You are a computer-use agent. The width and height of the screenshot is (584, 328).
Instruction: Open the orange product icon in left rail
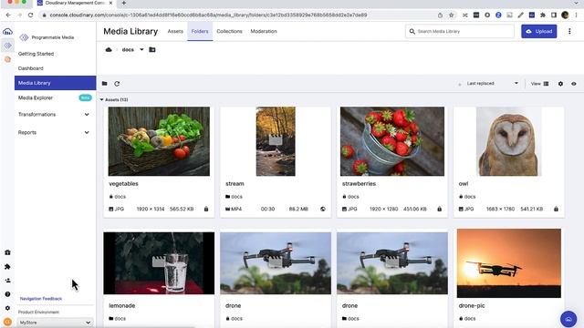(7, 59)
